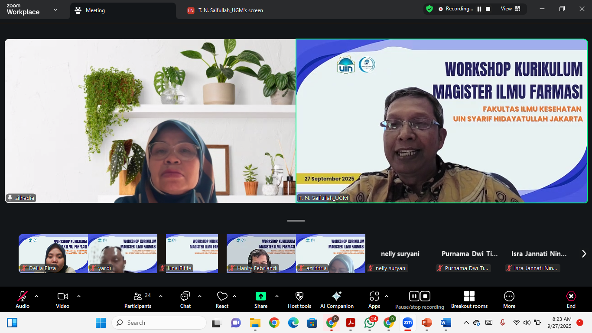The width and height of the screenshot is (592, 333).
Task: Expand audio options arrow
Action: click(x=36, y=296)
